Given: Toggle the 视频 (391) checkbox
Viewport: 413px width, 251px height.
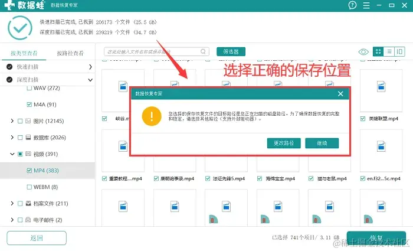Looking at the screenshot, I should (20, 154).
